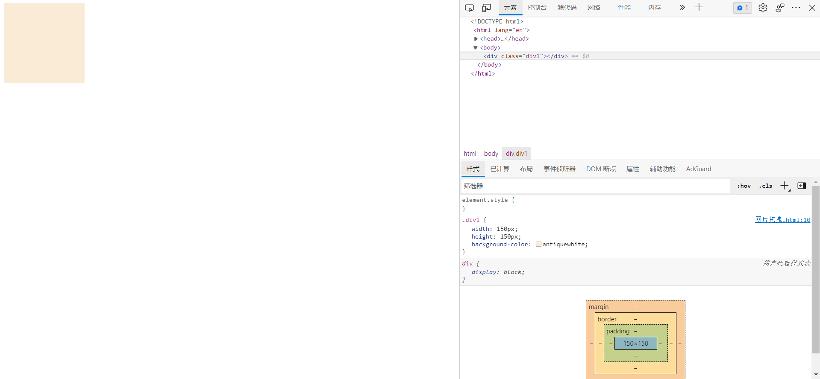820x379 pixels.
Task: Add a new tool with plus icon
Action: click(699, 7)
